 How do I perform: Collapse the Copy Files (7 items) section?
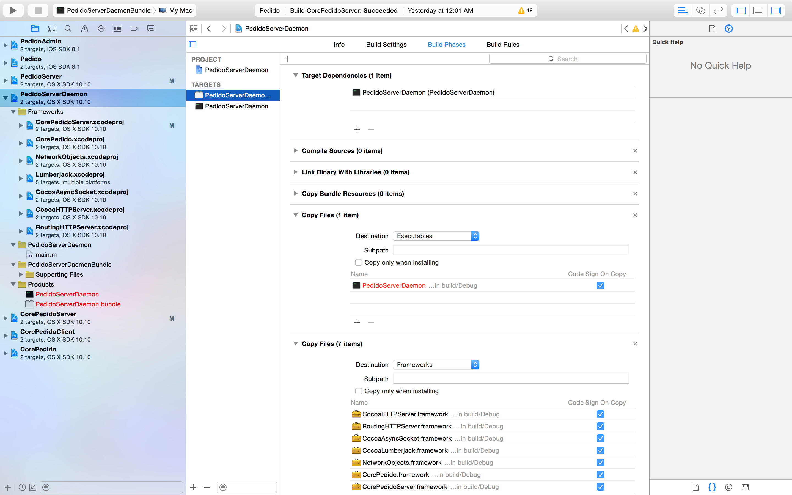coord(295,344)
